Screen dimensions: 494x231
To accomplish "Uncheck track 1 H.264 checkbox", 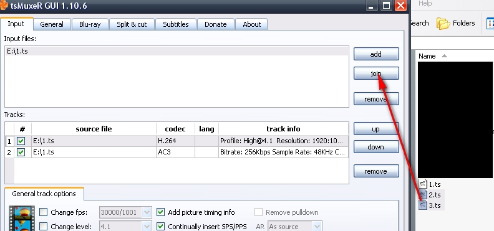I will pos(21,141).
